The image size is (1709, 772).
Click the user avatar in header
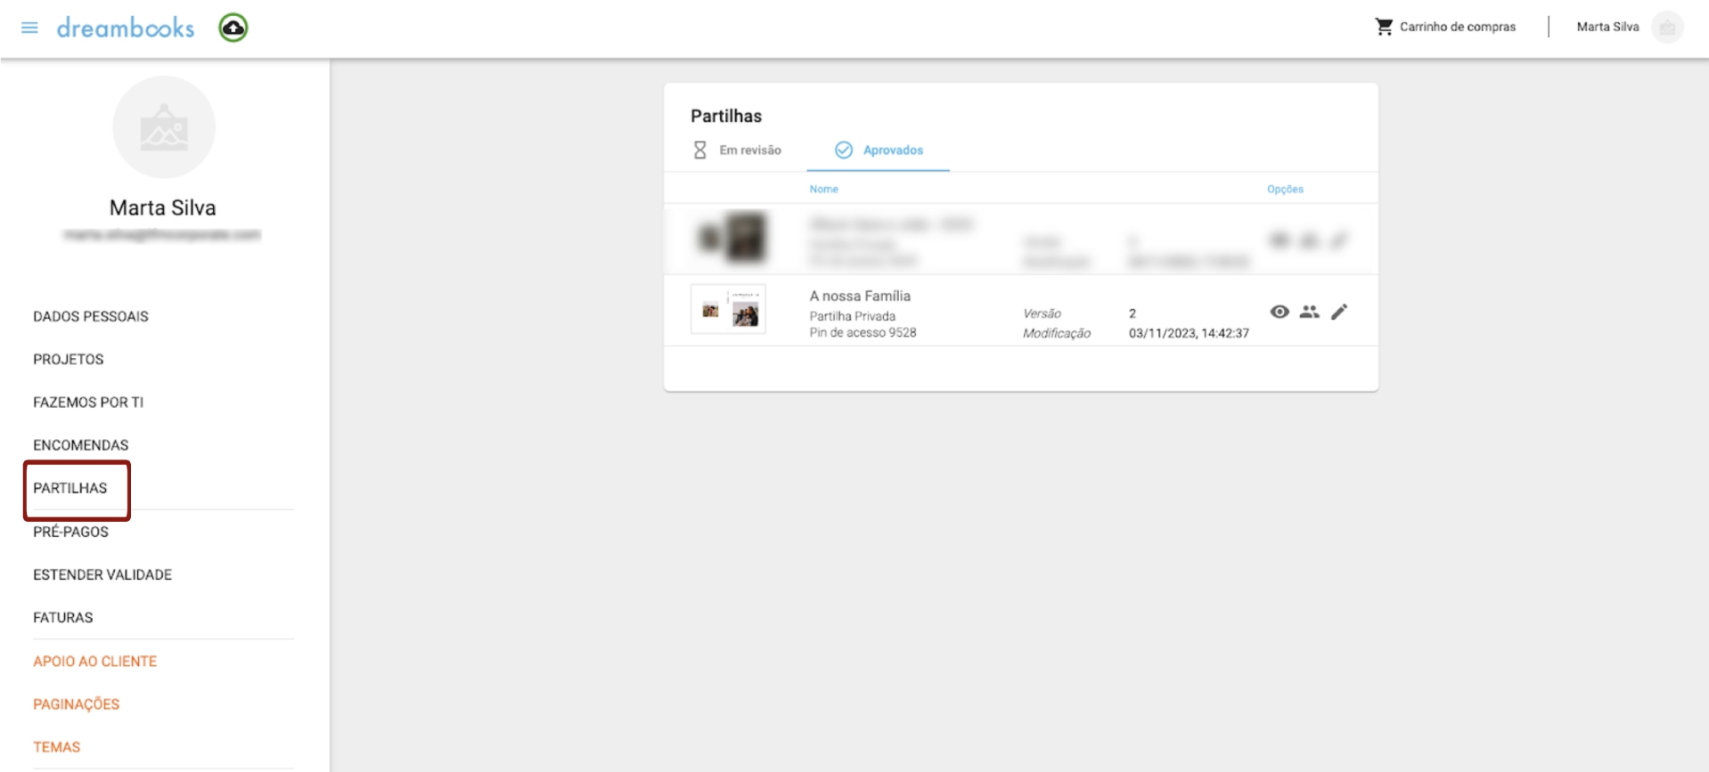tap(1666, 27)
